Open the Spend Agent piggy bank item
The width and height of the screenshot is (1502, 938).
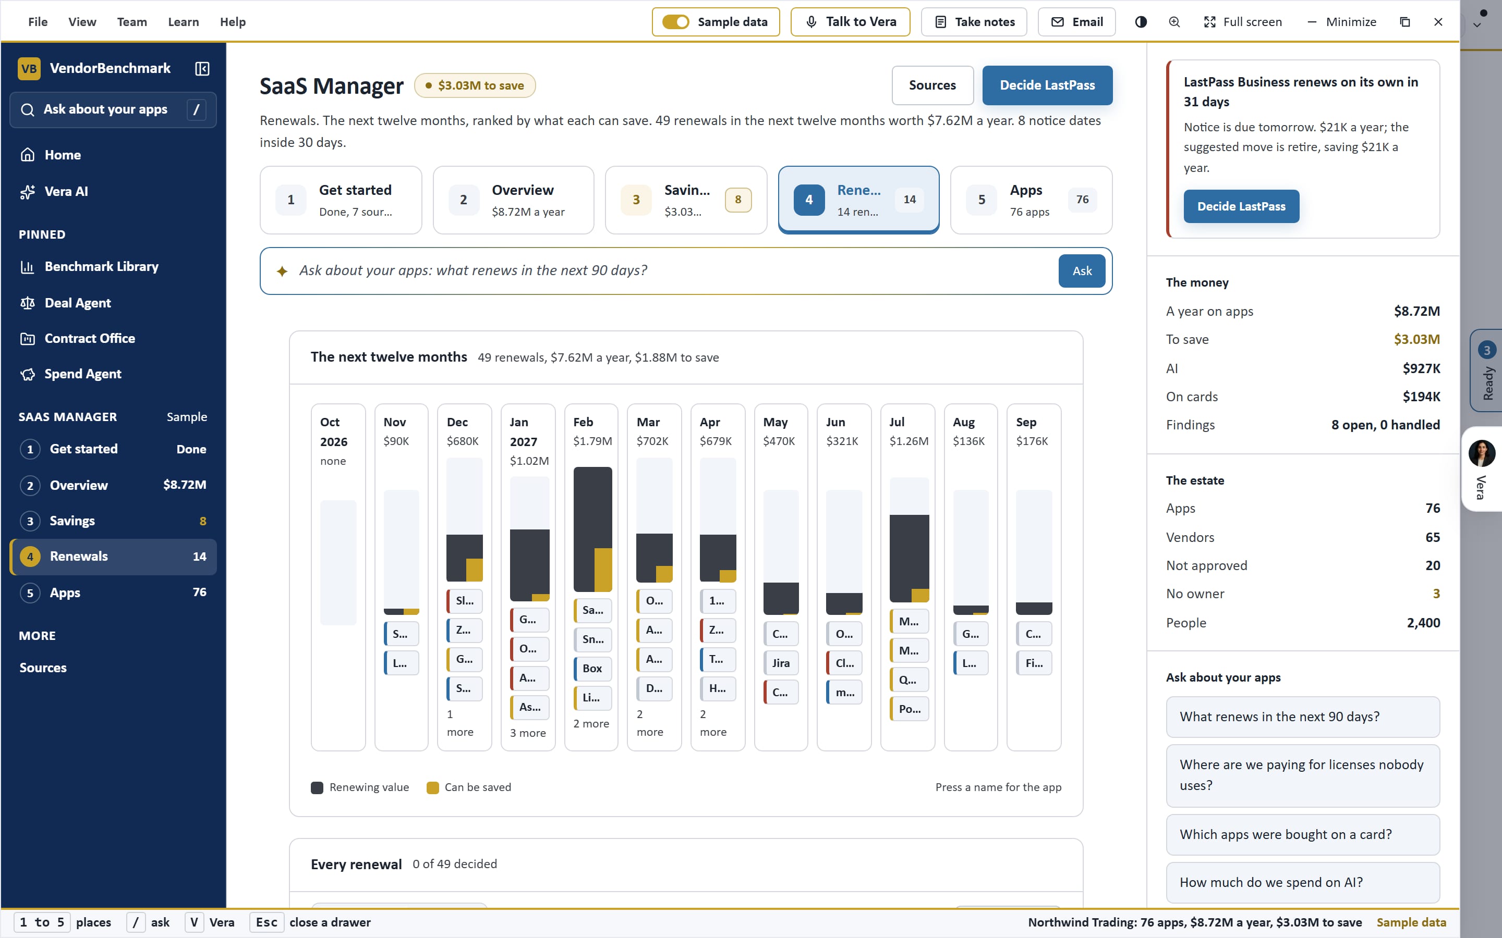[113, 374]
